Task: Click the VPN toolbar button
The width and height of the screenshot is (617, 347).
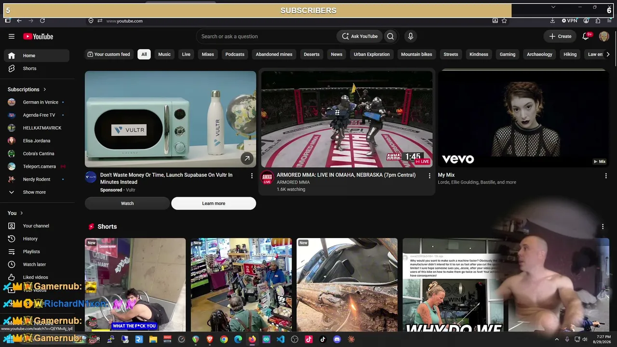Action: [569, 21]
